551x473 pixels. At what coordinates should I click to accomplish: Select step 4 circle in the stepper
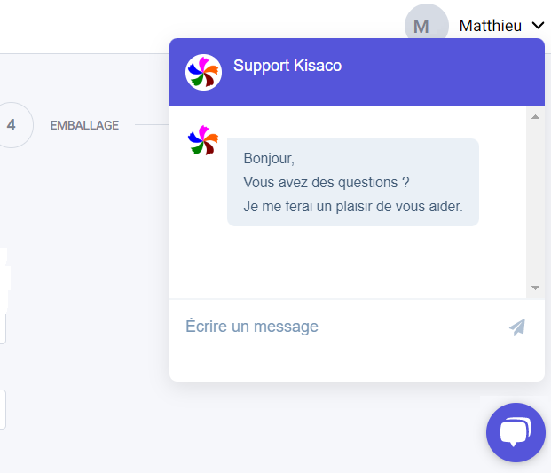pyautogui.click(x=12, y=125)
